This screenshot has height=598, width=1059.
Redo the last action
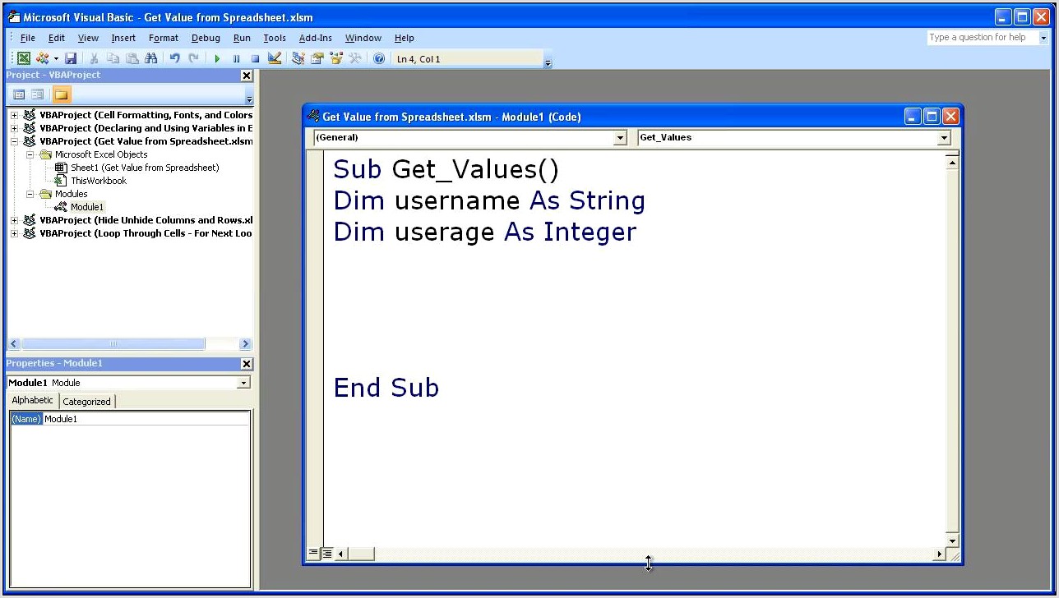pyautogui.click(x=193, y=58)
